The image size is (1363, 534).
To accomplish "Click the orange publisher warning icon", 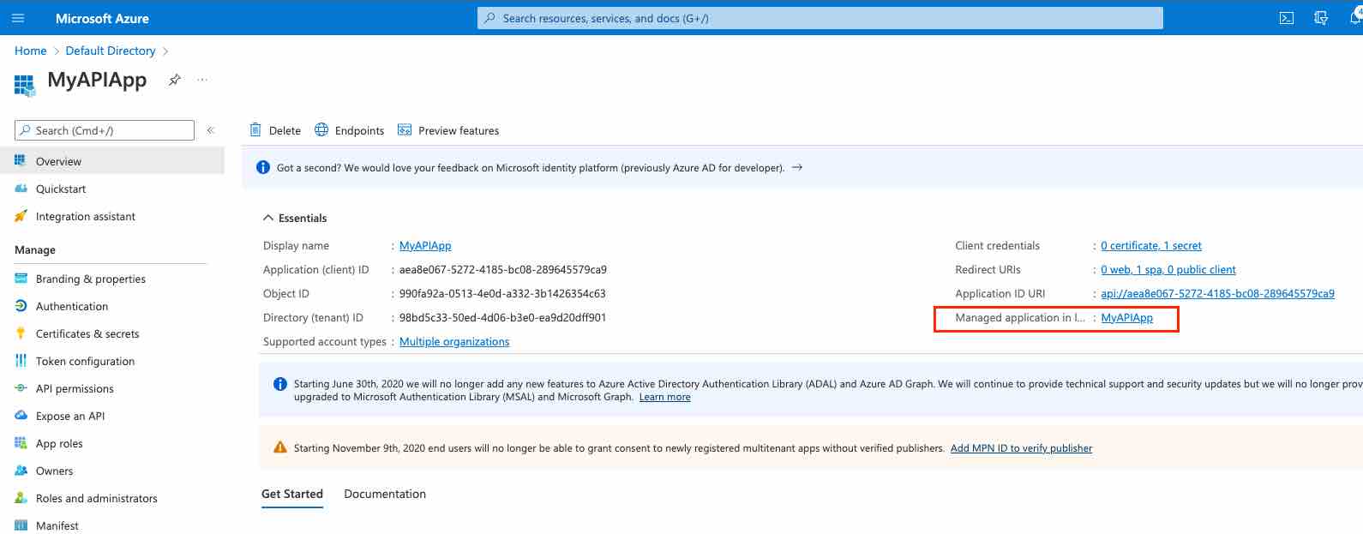I will (x=279, y=447).
